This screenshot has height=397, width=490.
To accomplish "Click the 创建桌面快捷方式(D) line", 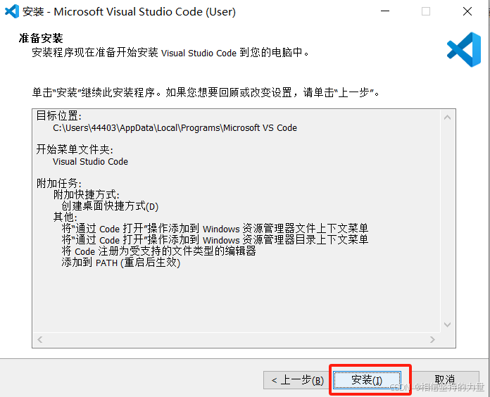I will (110, 206).
